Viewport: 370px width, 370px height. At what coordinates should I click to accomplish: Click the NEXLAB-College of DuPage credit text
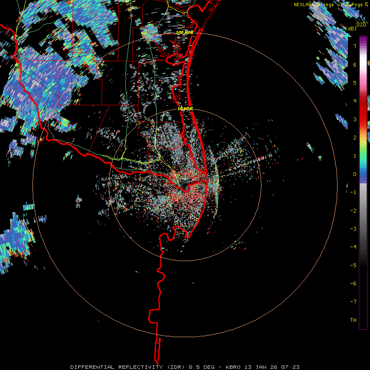[328, 5]
